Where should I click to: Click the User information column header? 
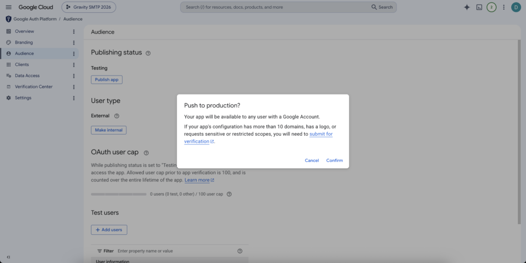pyautogui.click(x=112, y=261)
